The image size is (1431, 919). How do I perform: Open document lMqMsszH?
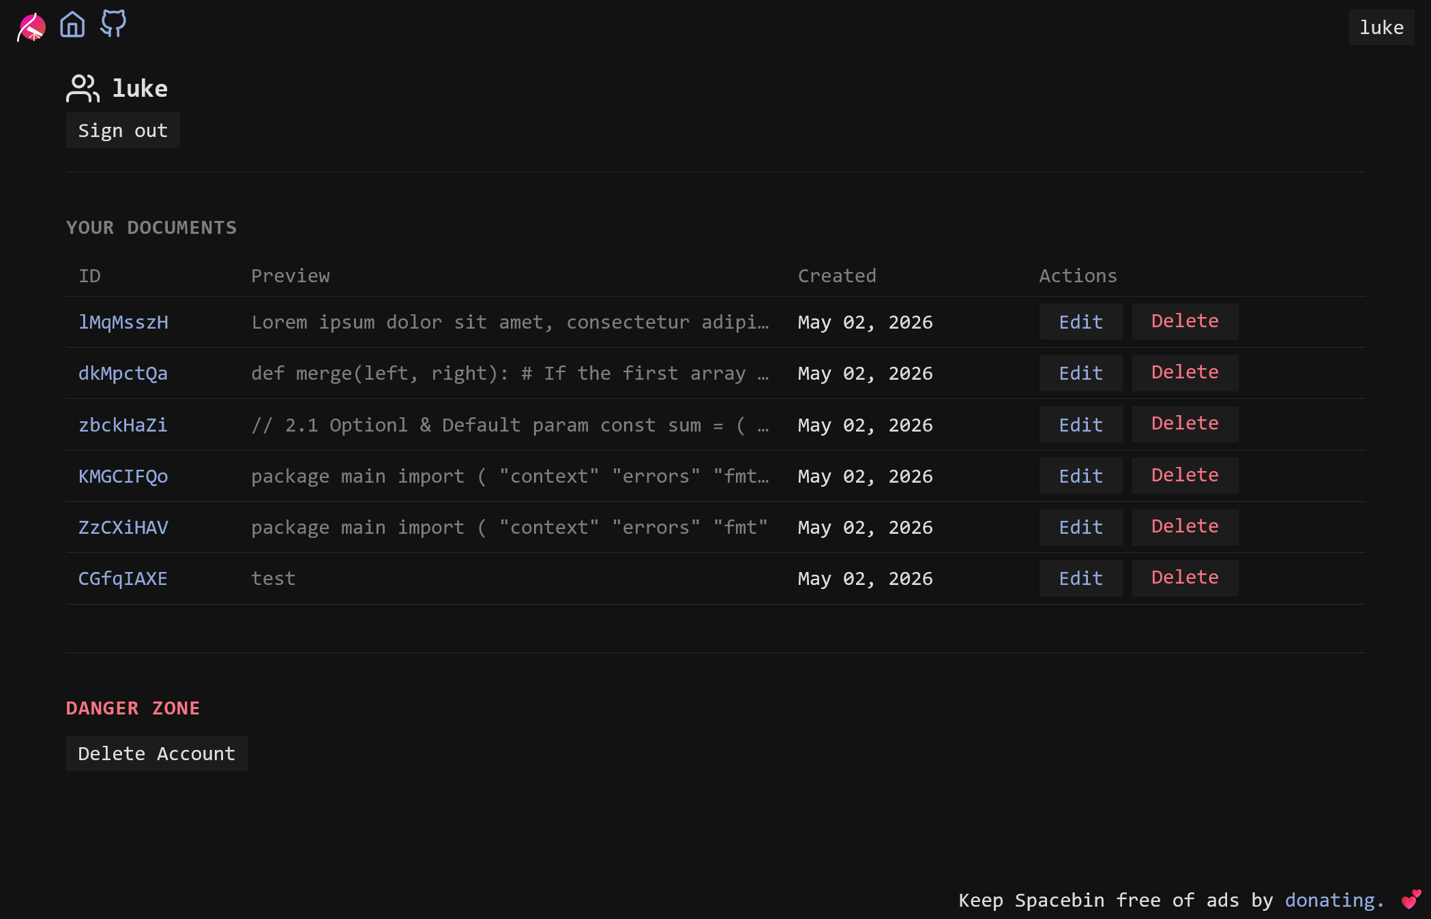click(123, 322)
